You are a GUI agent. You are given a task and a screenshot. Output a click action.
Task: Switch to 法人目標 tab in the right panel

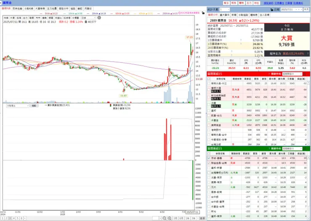[264, 15]
